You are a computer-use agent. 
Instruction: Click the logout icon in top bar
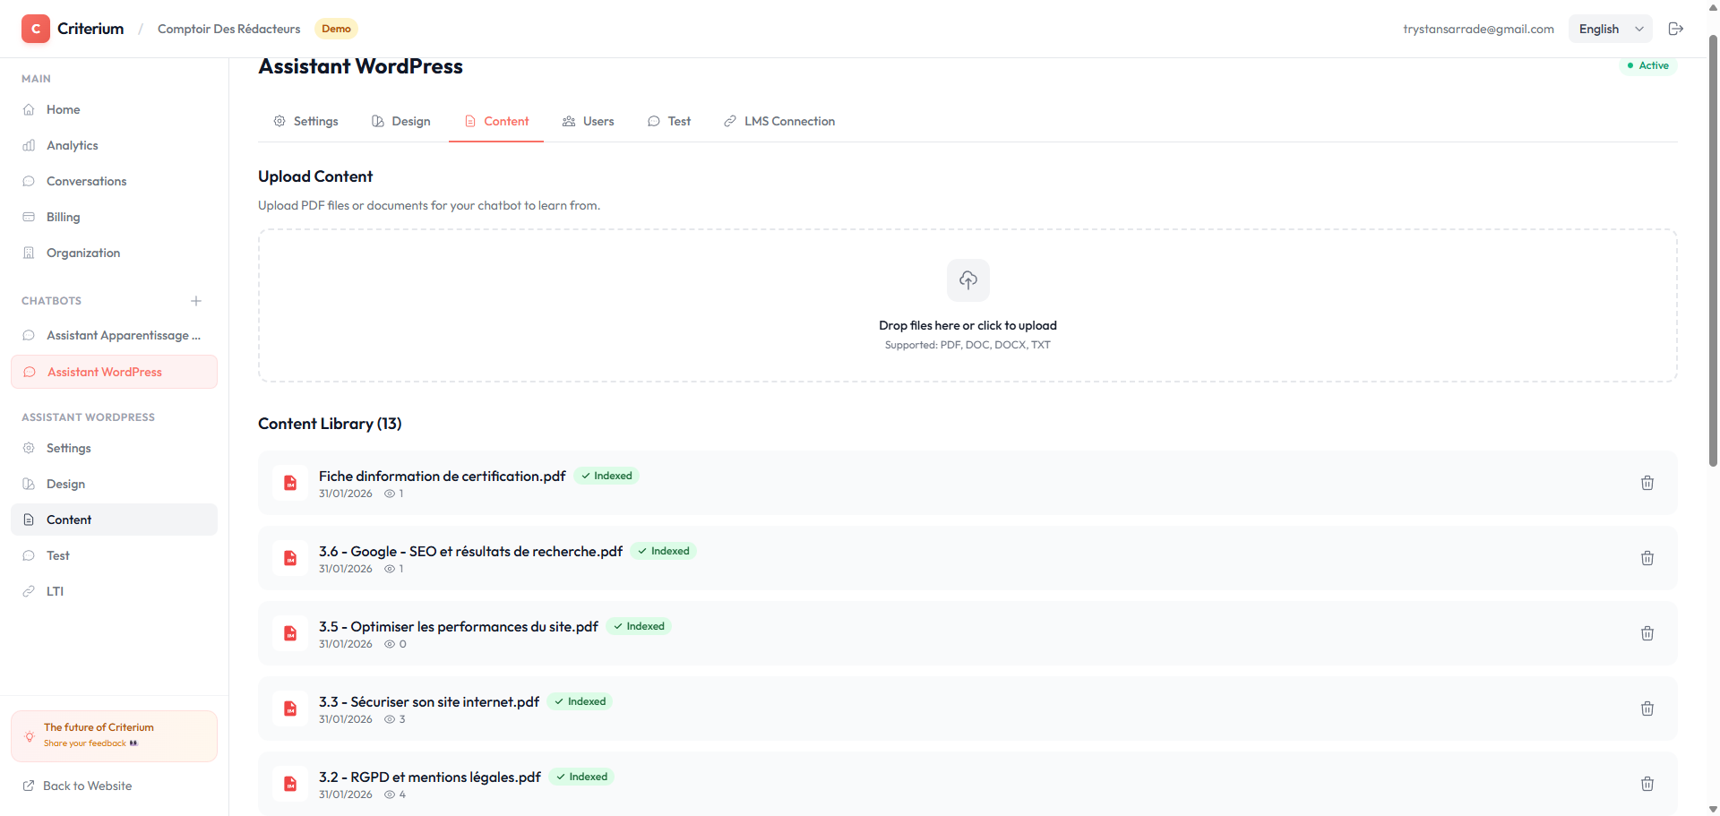[x=1675, y=29]
